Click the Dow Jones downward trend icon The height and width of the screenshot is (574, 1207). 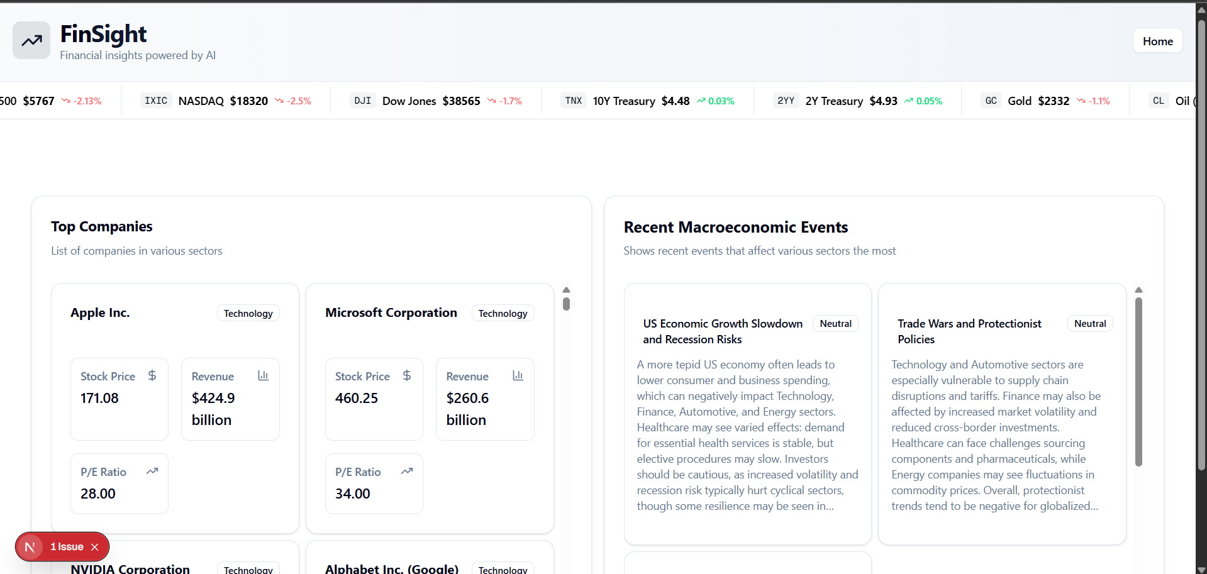coord(492,101)
